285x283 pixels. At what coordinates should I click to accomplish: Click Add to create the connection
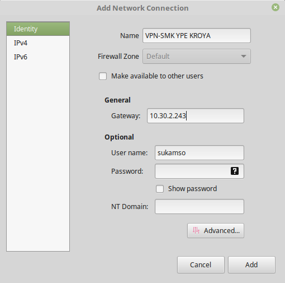pyautogui.click(x=251, y=265)
